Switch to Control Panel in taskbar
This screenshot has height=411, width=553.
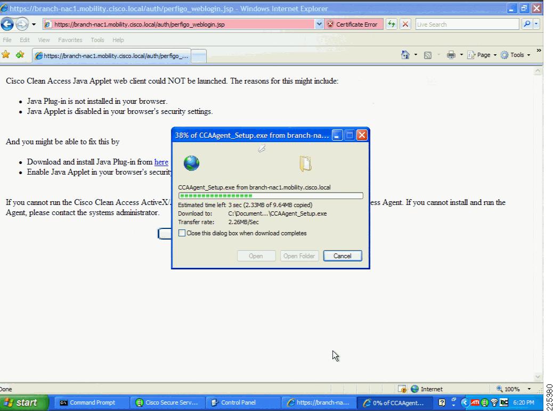(243, 402)
